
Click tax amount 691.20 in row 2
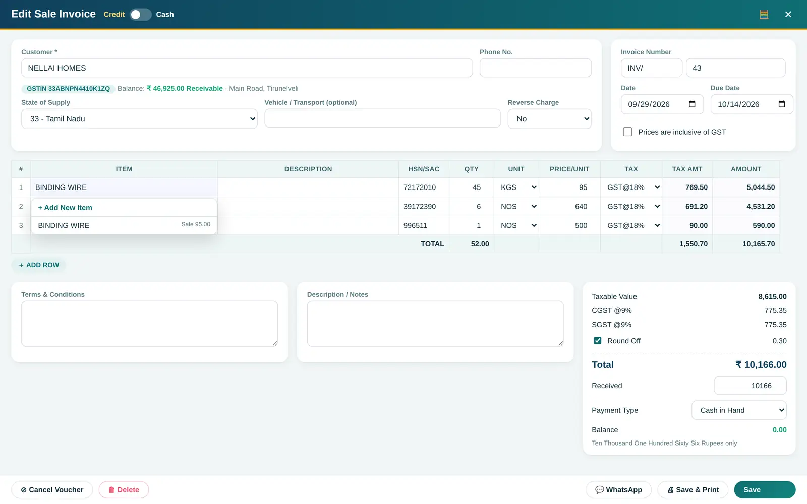pyautogui.click(x=687, y=207)
